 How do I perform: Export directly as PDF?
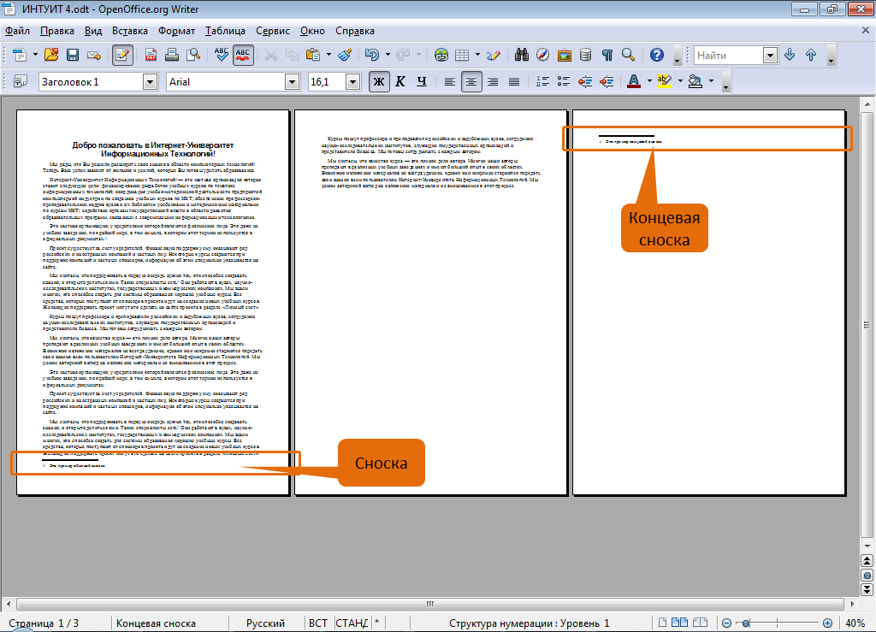pyautogui.click(x=151, y=55)
